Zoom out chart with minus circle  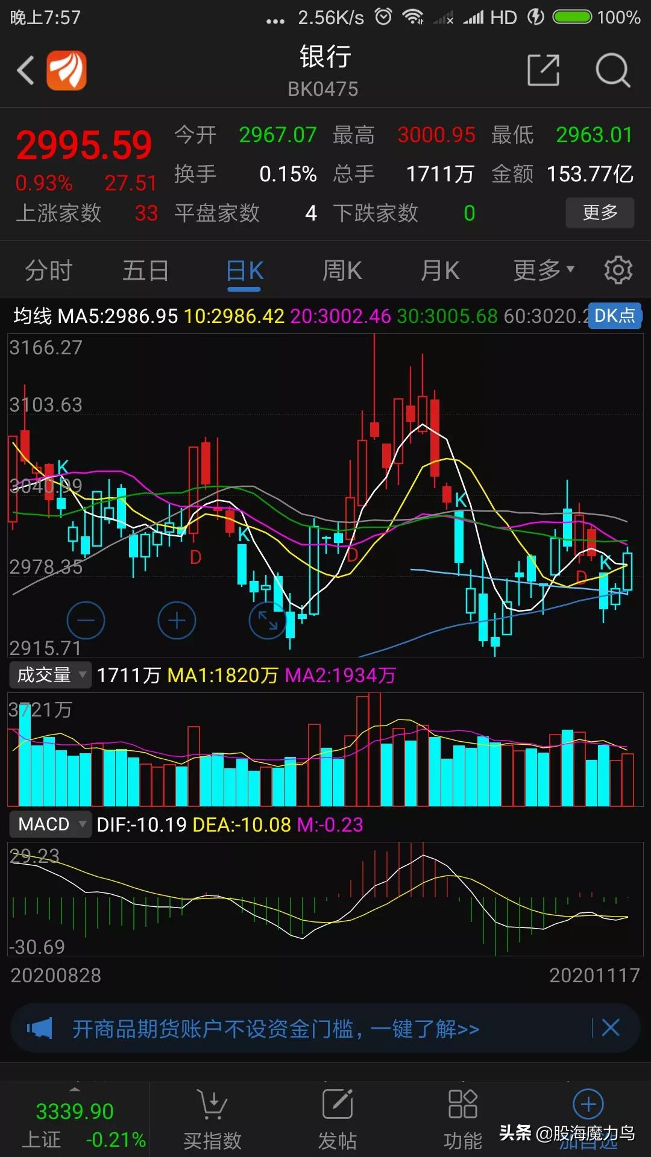pos(86,620)
